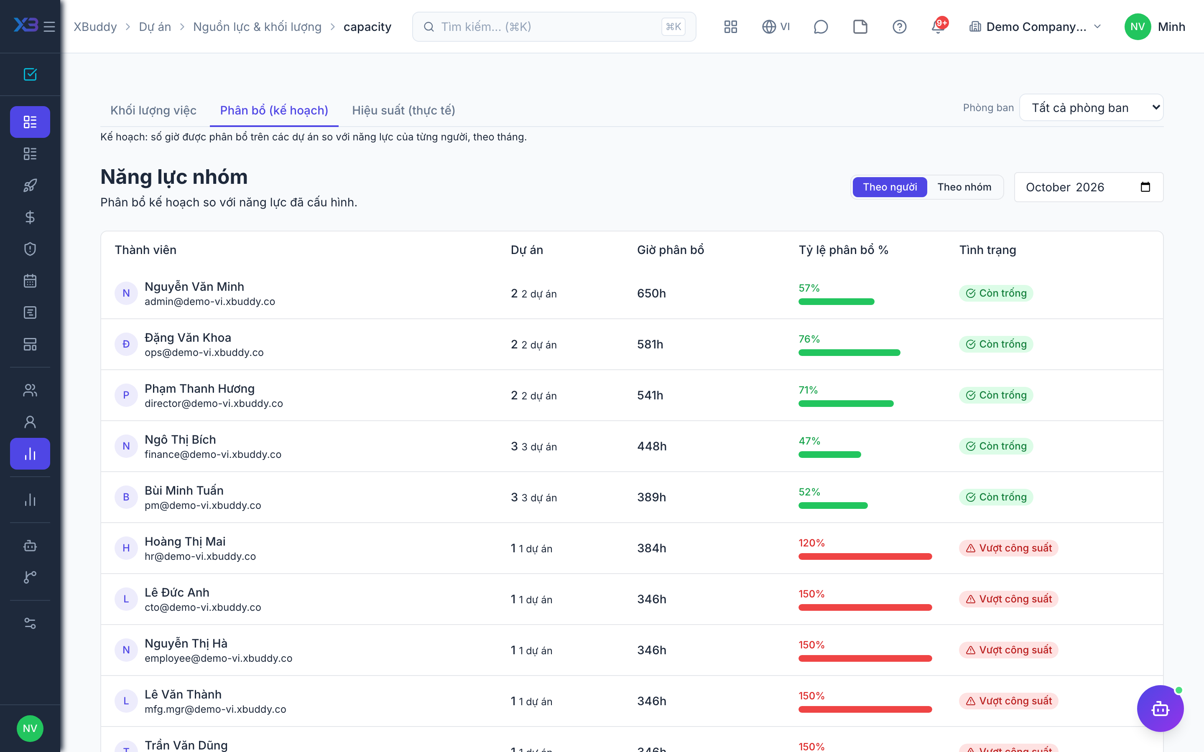Open the apps grid icon in top bar

point(730,27)
